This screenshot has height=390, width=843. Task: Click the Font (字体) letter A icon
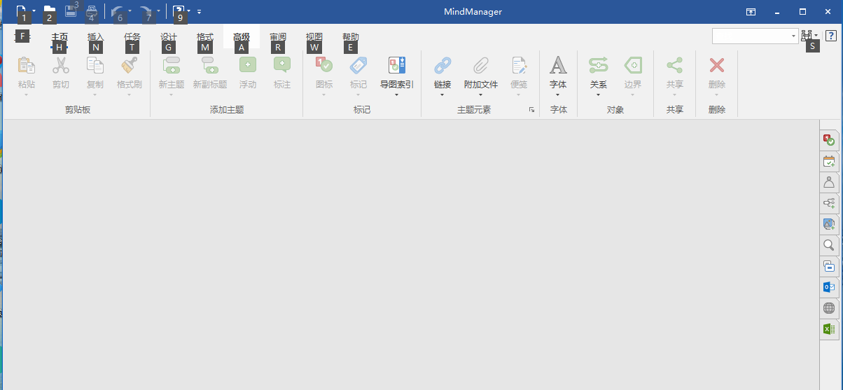[x=558, y=66]
